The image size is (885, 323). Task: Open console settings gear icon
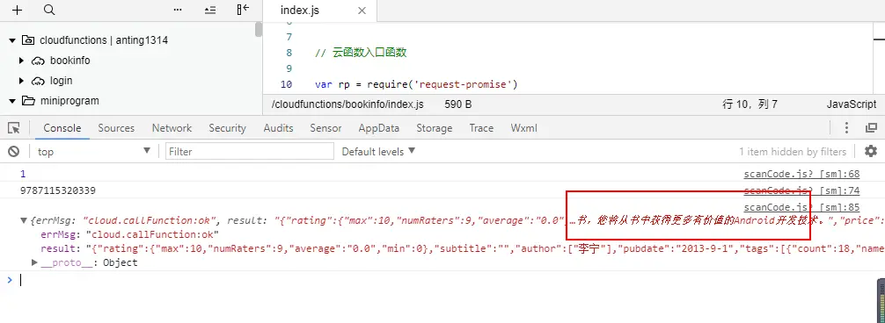coord(871,151)
